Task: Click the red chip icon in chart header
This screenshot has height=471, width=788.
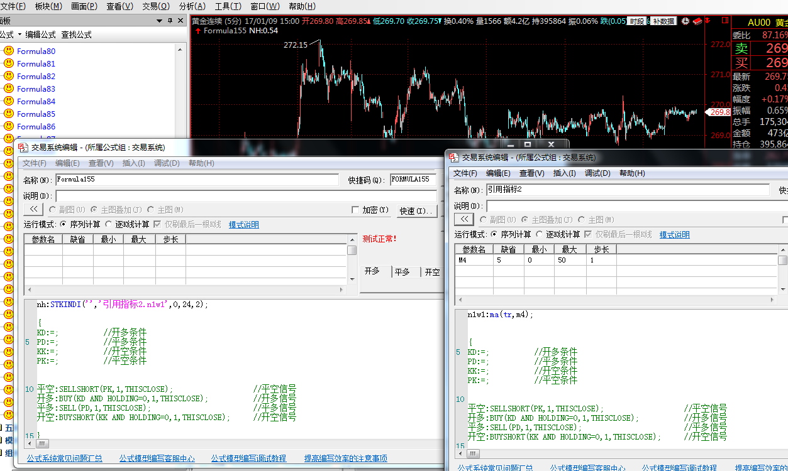Action: point(697,21)
